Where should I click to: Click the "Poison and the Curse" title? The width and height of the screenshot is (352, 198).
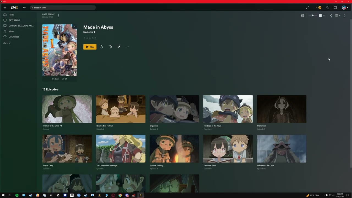click(266, 165)
